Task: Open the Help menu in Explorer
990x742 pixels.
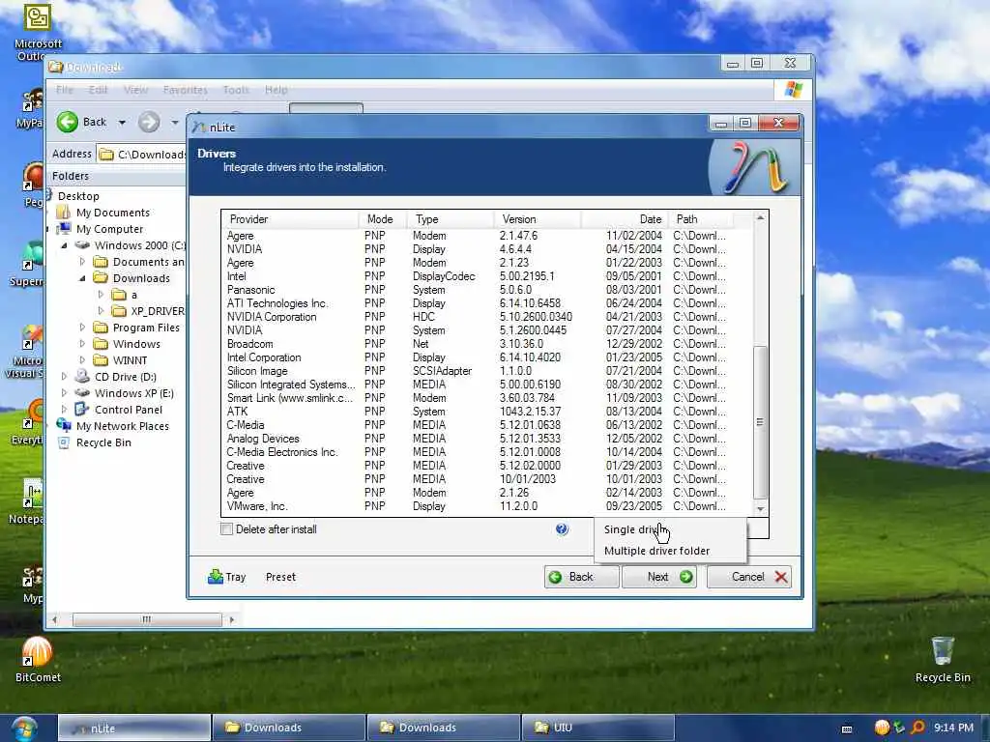Action: [276, 90]
